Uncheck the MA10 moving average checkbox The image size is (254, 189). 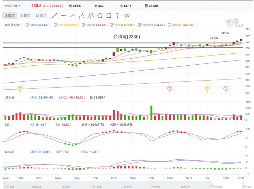click(56, 25)
